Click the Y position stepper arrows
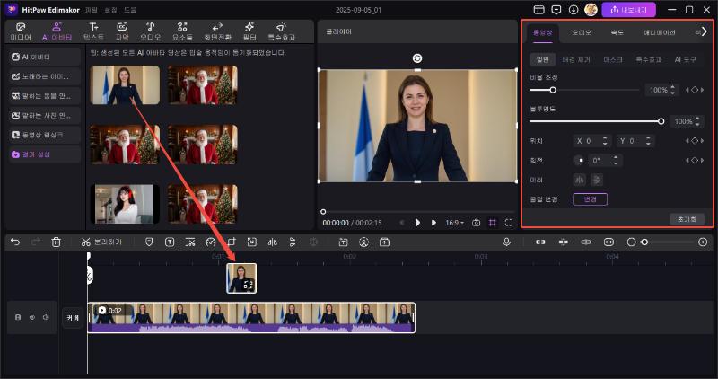The image size is (718, 379). (648, 141)
